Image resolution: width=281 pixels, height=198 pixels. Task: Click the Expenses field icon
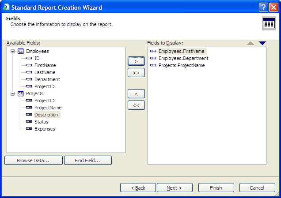click(29, 129)
